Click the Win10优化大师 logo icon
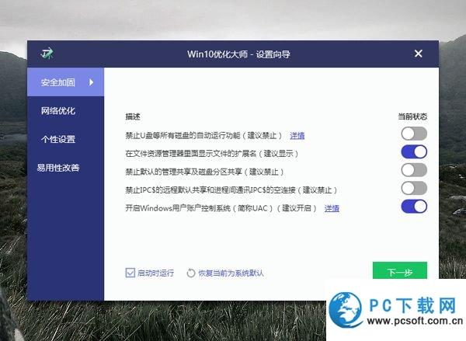The height and width of the screenshot is (341, 466). (47, 54)
